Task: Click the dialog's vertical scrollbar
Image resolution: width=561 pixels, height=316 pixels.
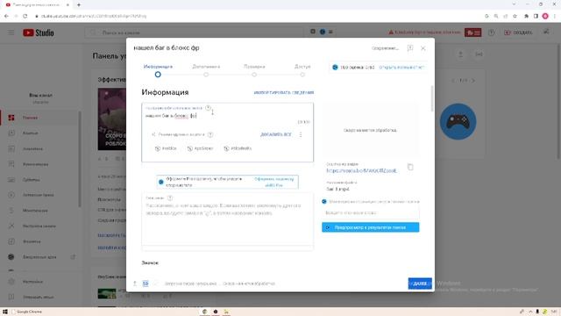Action: [432, 98]
